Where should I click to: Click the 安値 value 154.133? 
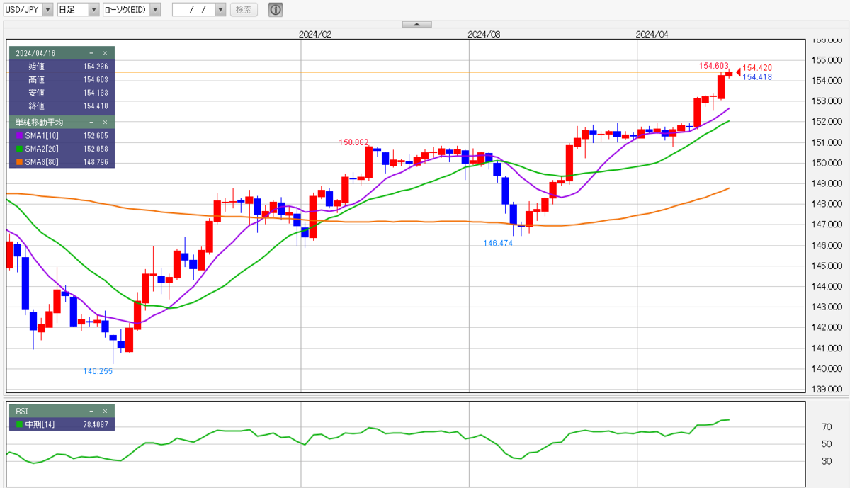[95, 93]
